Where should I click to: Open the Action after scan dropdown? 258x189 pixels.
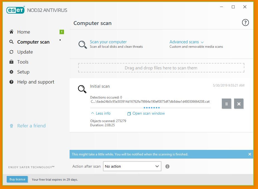pyautogui.click(x=132, y=166)
